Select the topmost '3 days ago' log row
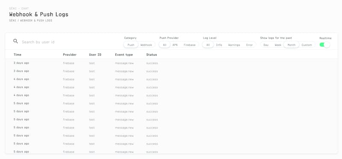 click(171, 63)
